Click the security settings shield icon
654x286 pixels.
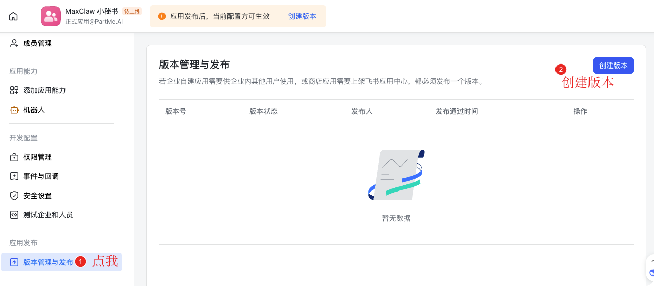point(14,196)
